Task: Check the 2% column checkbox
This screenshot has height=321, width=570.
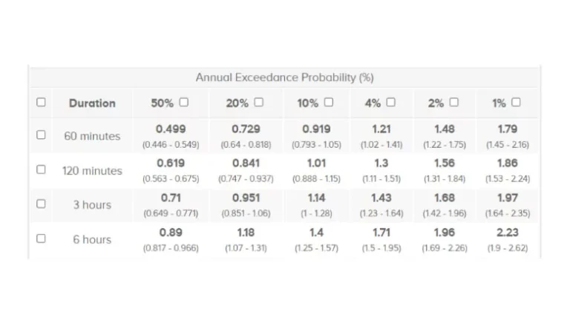Action: point(454,103)
